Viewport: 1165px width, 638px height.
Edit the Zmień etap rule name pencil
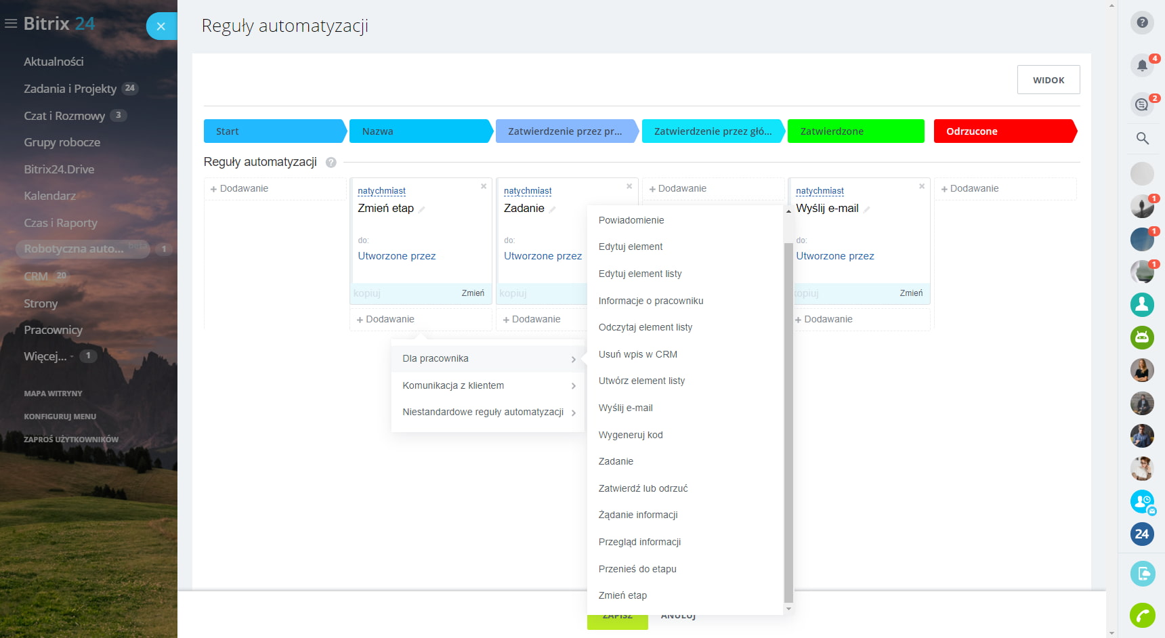(x=422, y=209)
